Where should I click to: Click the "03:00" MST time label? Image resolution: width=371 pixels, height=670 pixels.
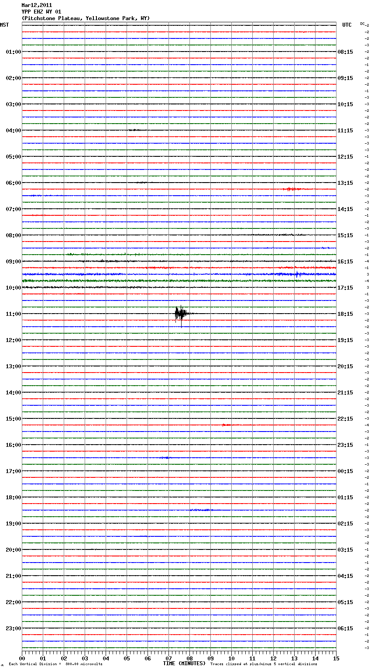tap(13, 104)
